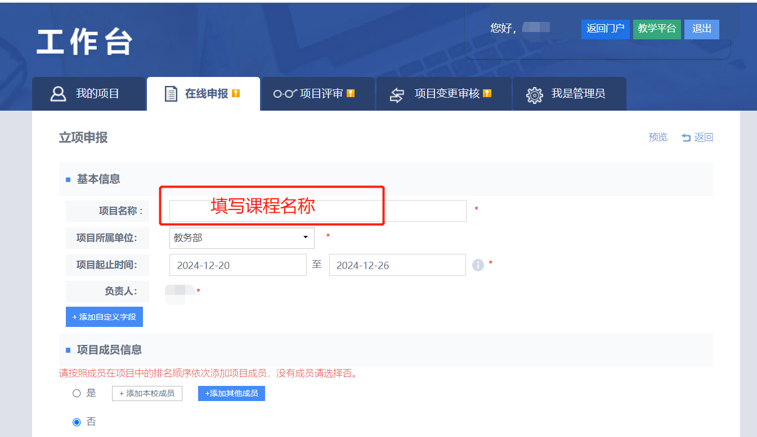
Task: Click the glasses icon beside 项目评审
Action: pyautogui.click(x=284, y=94)
